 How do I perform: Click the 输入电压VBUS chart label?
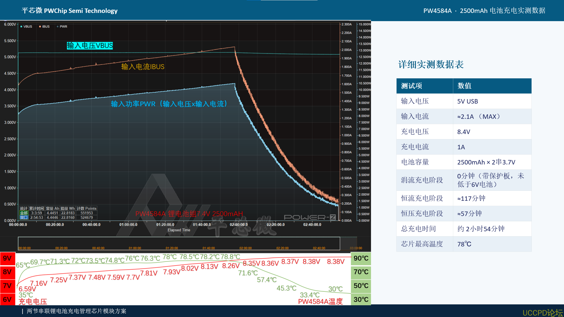(90, 45)
